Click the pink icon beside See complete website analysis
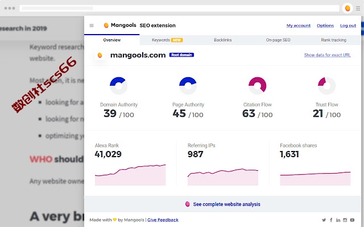Screen dimensions: 364x227 pyautogui.click(x=188, y=204)
